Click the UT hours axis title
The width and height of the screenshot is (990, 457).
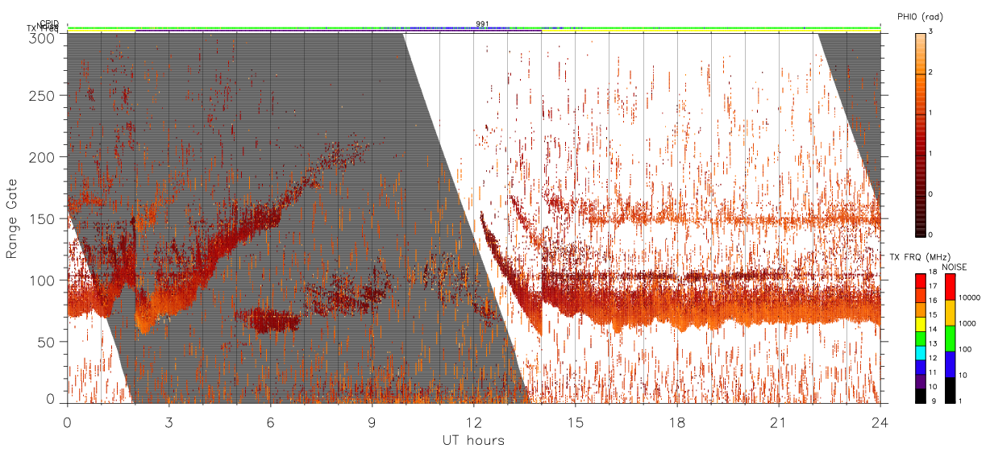pos(473,442)
